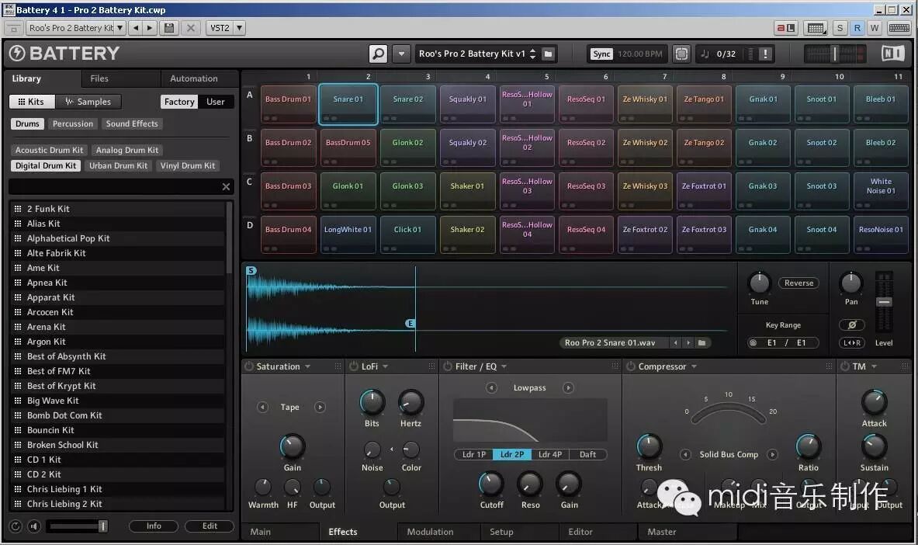This screenshot has width=918, height=545.
Task: Open the Saturation dropdown arrow
Action: [307, 367]
